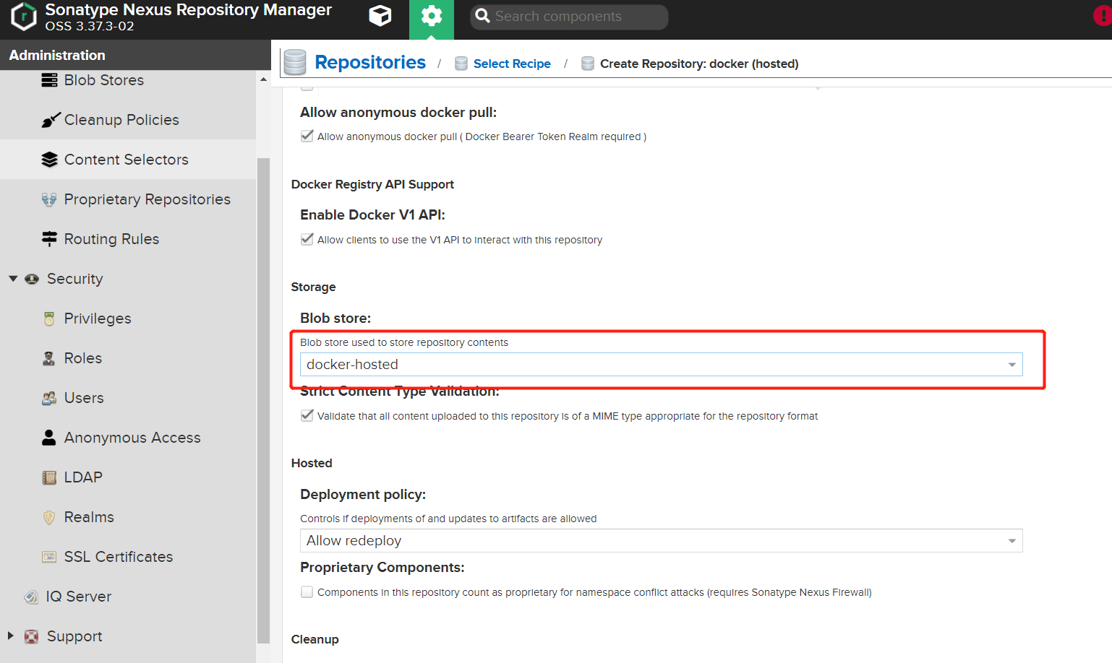
Task: Open the Blob store dropdown arrow
Action: 1012,365
